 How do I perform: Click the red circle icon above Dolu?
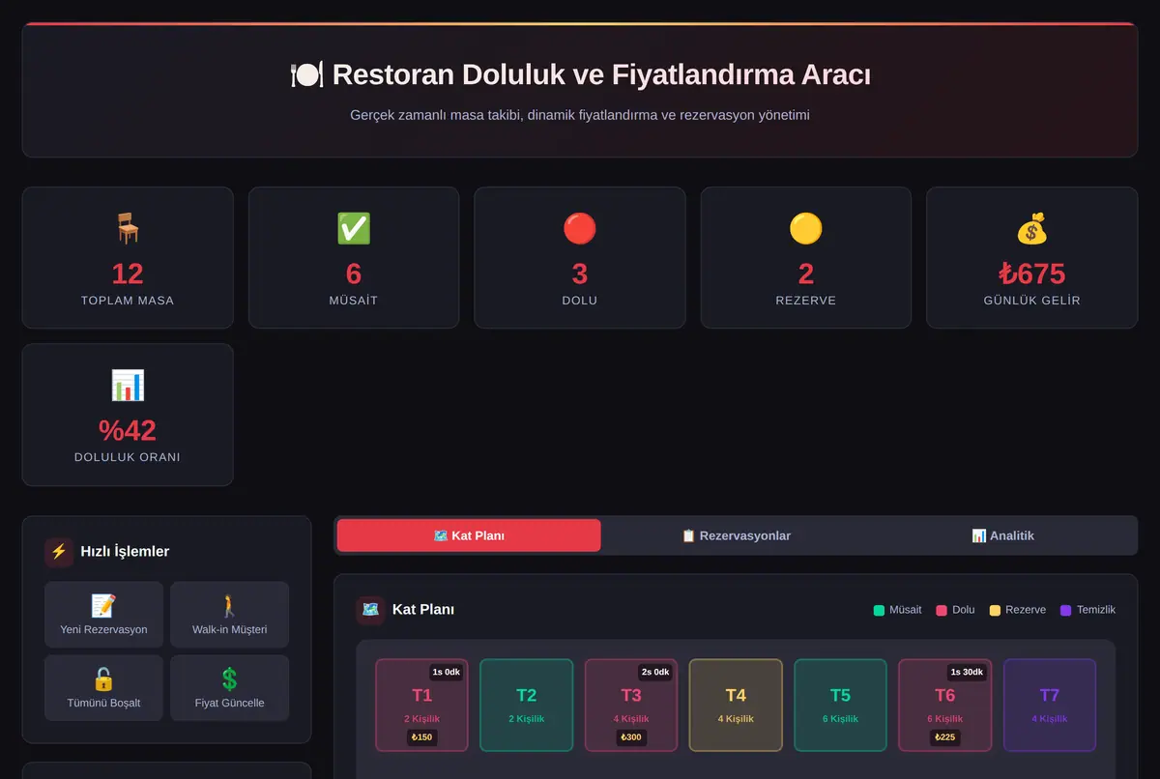pos(580,228)
